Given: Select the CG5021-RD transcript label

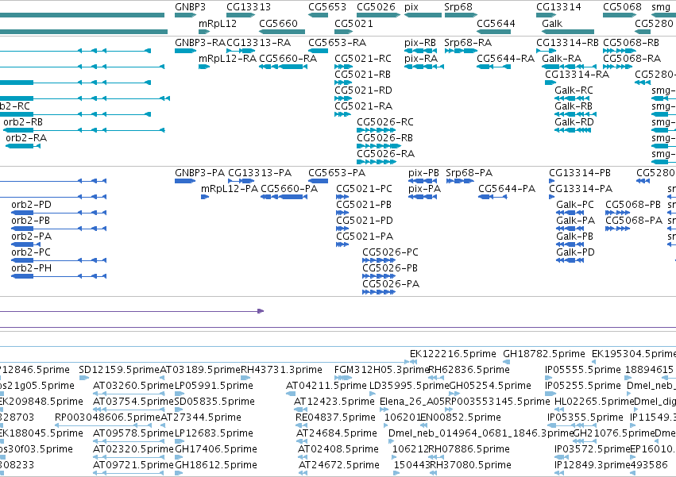Looking at the screenshot, I should (x=364, y=90).
